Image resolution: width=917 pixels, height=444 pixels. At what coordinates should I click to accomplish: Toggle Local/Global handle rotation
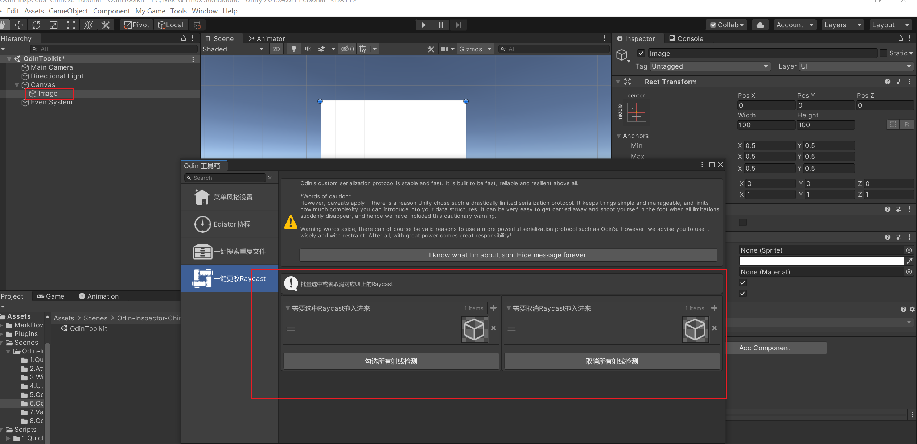pyautogui.click(x=171, y=25)
